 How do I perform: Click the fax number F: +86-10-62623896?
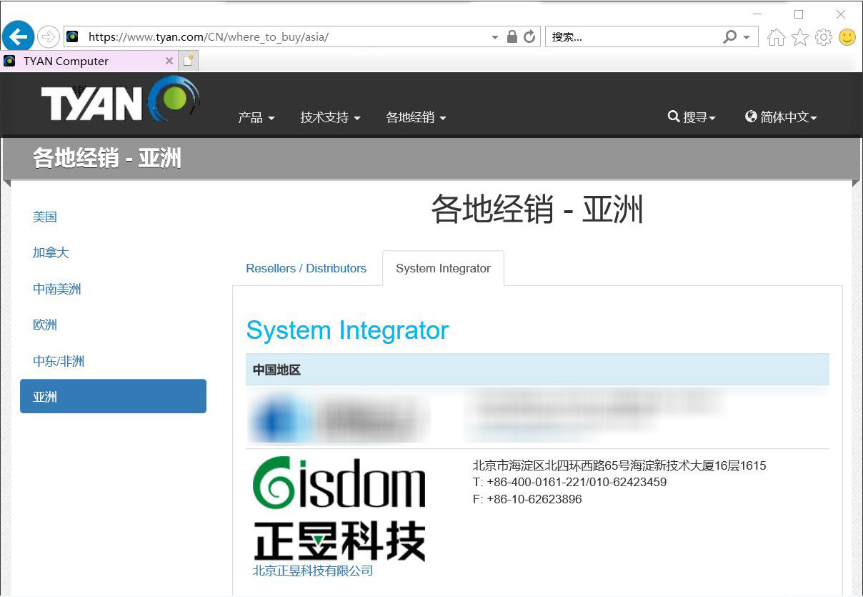tap(527, 499)
